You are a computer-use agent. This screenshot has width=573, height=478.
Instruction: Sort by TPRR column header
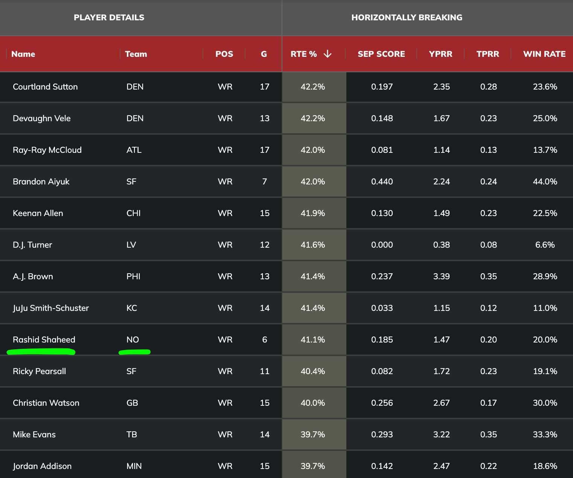click(488, 54)
